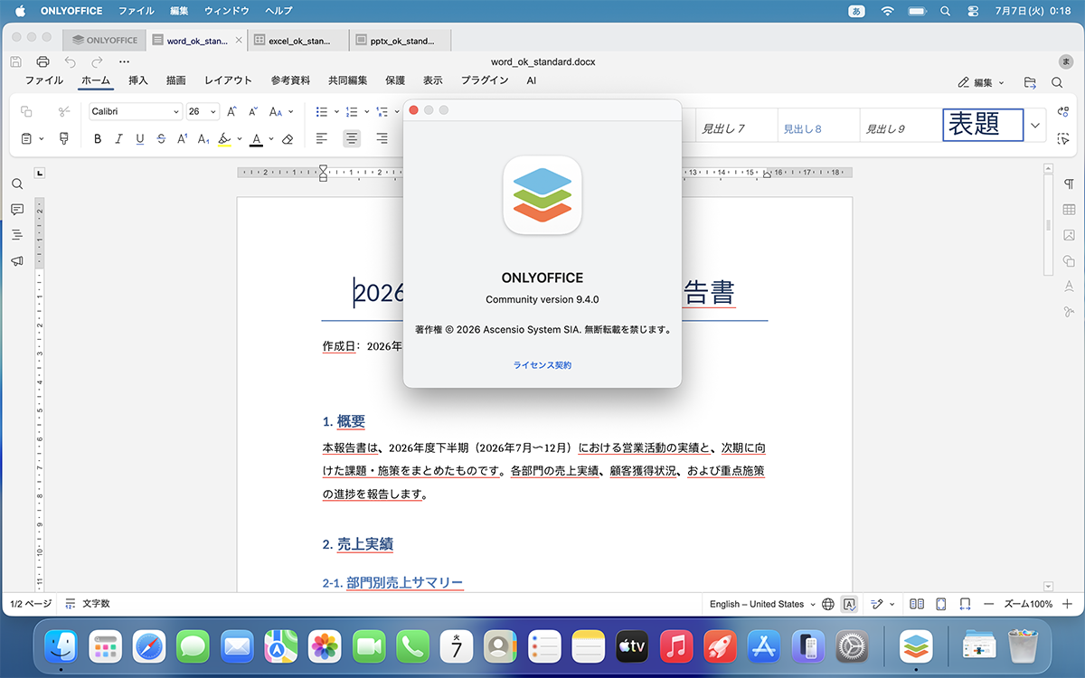
Task: Click the search magnifier at top right of editor
Action: pos(1057,82)
